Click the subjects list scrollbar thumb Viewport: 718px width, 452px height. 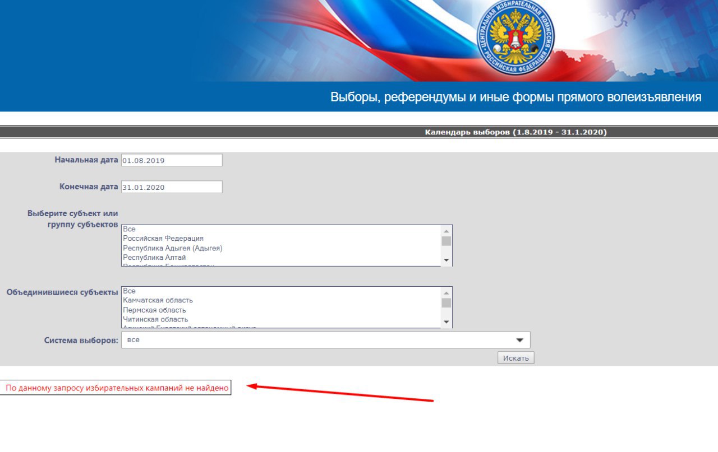pyautogui.click(x=446, y=241)
